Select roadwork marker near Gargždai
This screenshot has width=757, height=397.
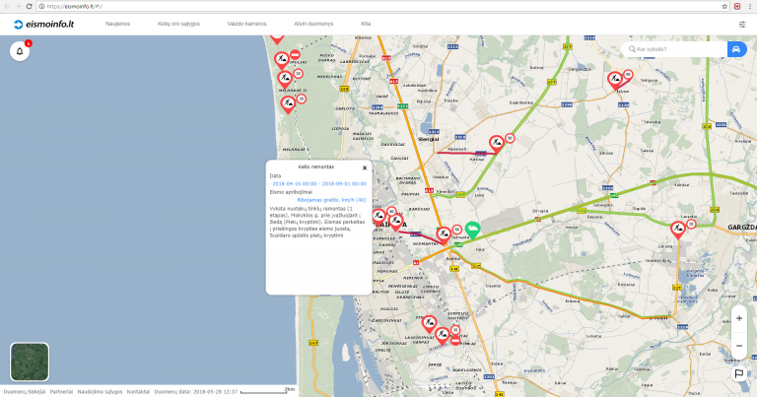coord(678,230)
